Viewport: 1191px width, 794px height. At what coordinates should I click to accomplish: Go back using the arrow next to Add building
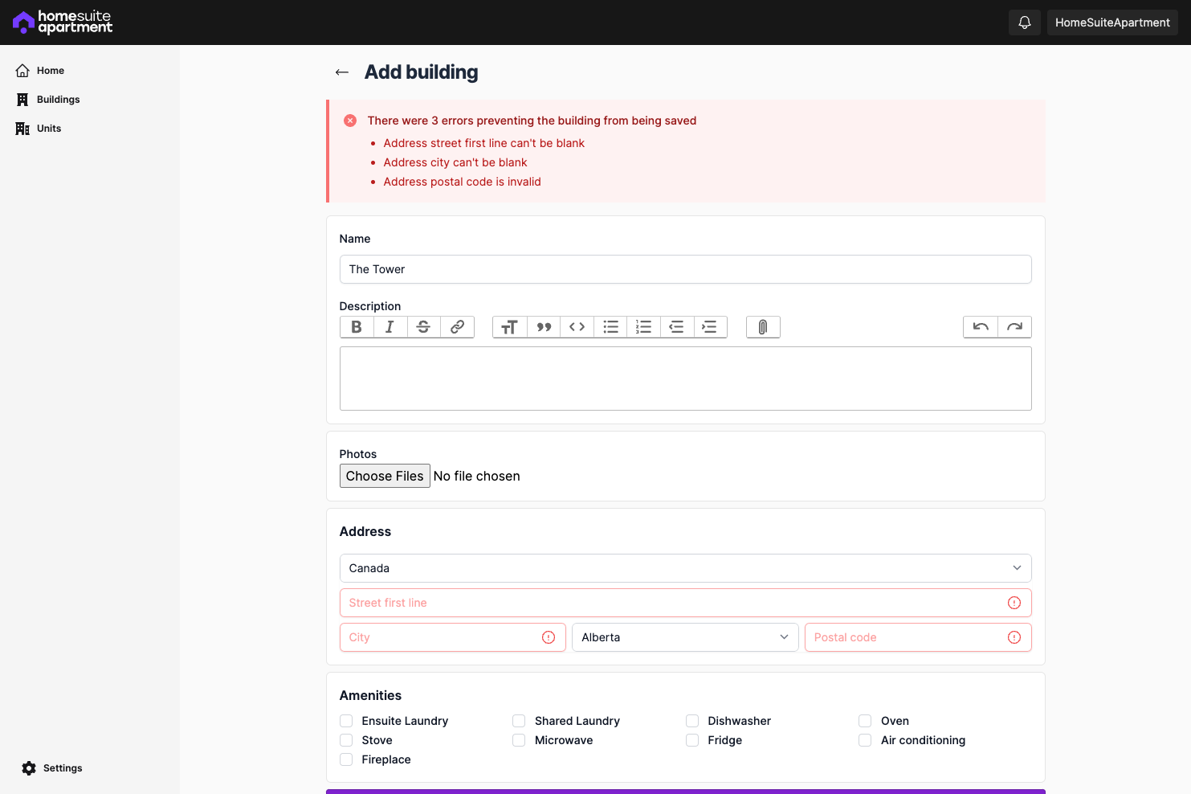point(342,72)
